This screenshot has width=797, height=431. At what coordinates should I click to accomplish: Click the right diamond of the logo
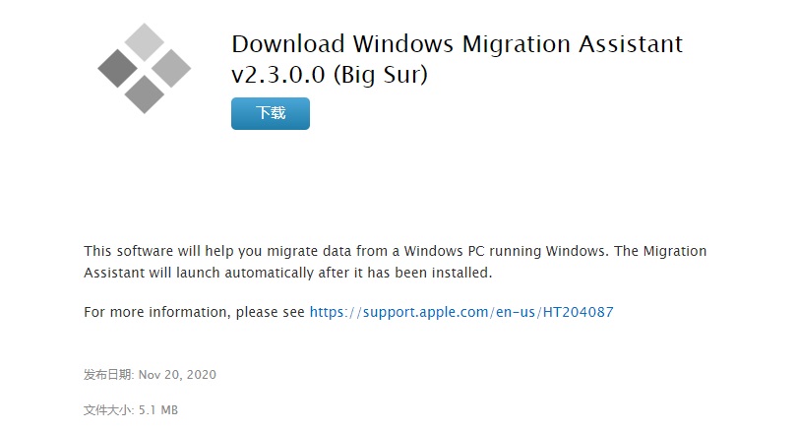[x=171, y=68]
